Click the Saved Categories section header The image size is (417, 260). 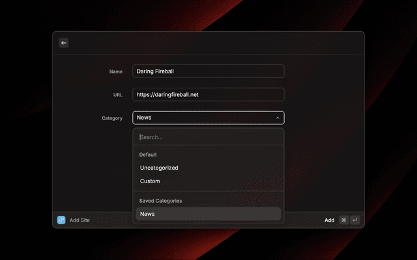click(161, 201)
